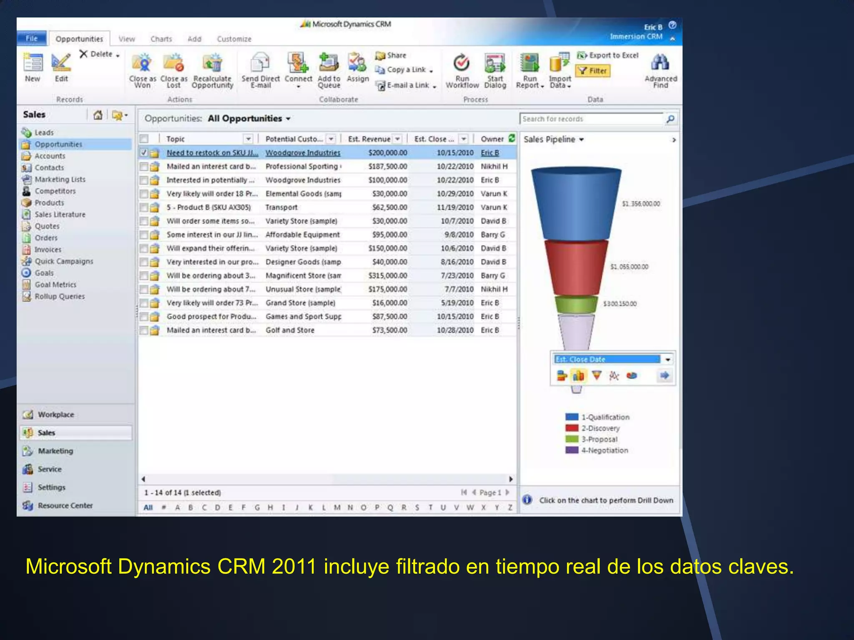Open the Est. Close Date combo box dropdown

[668, 359]
